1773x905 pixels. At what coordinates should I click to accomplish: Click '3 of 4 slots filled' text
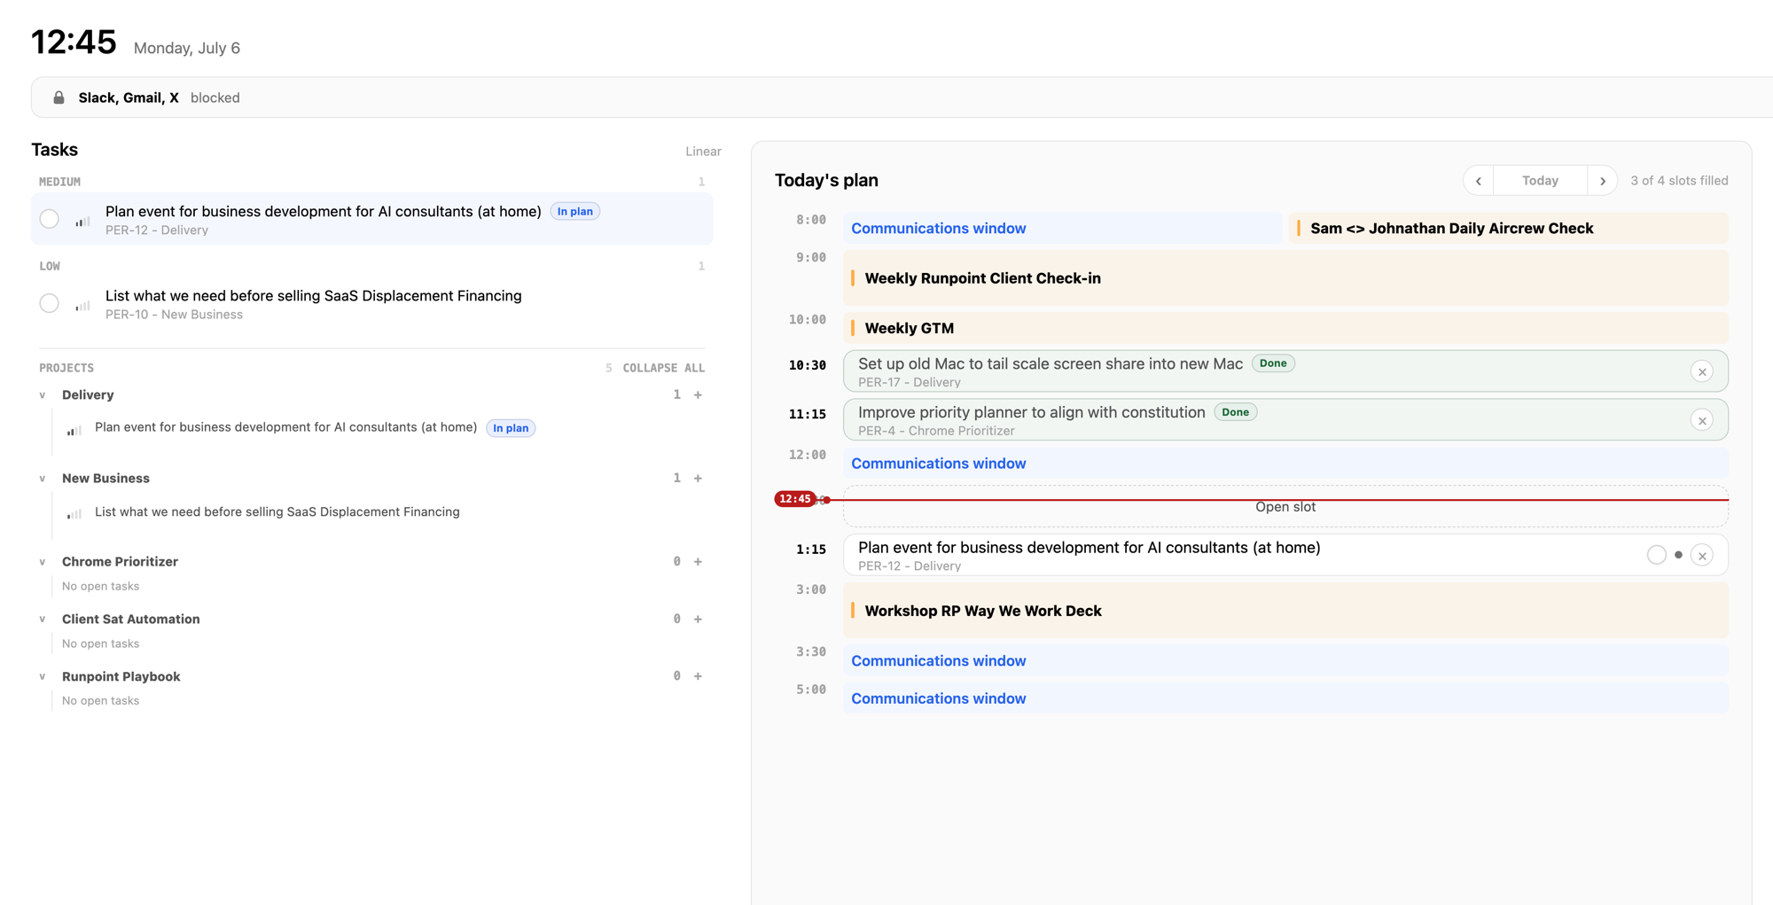pos(1679,181)
